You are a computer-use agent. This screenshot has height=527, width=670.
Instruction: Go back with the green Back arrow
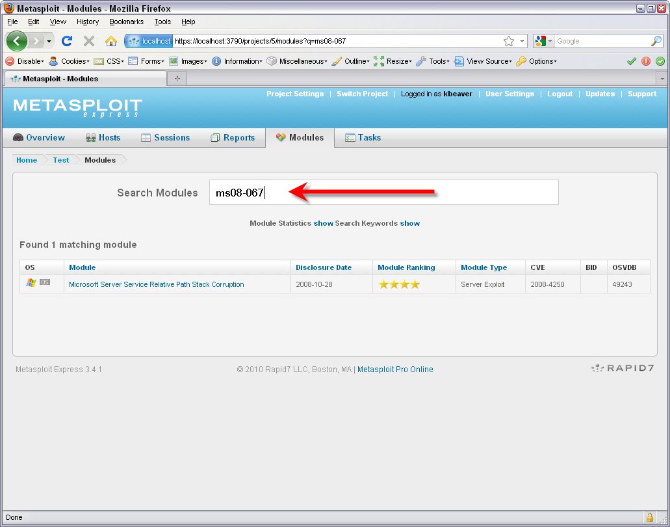(x=17, y=41)
